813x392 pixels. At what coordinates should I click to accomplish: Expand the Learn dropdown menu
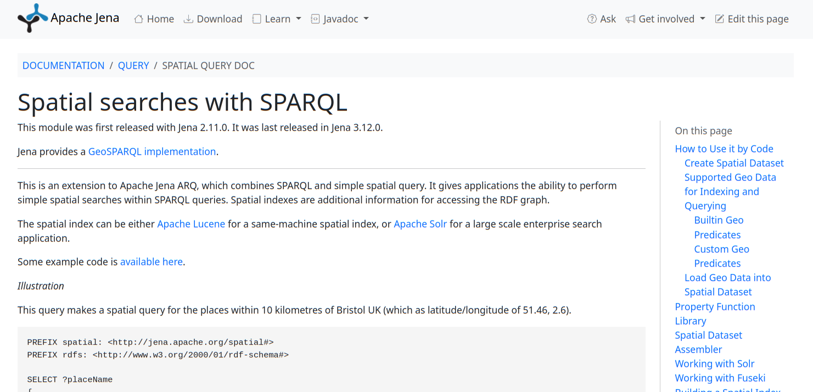coord(277,19)
